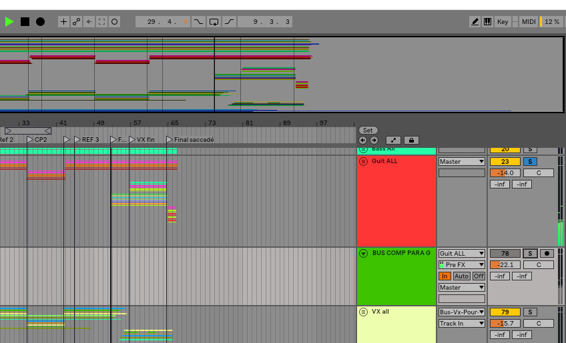The width and height of the screenshot is (566, 343).
Task: Switch on MIDI Map Mode
Action: [x=529, y=21]
